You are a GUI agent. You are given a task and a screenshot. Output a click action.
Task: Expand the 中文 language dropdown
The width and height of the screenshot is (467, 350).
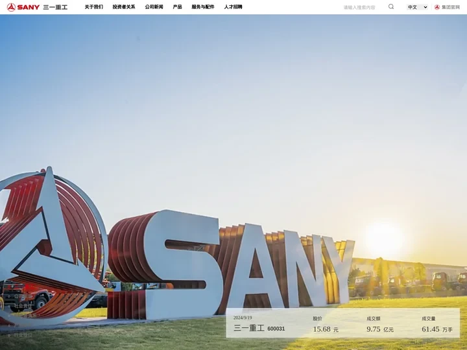click(x=417, y=7)
